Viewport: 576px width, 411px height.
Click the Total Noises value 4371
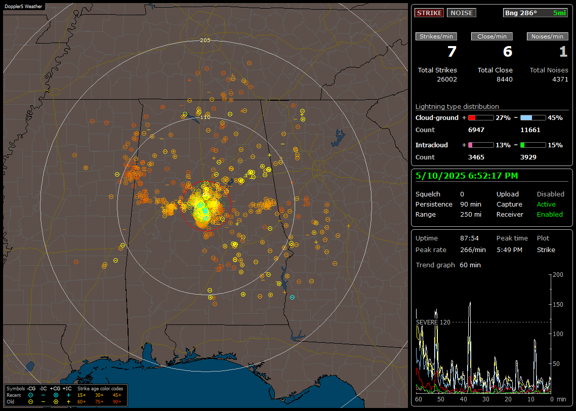560,79
